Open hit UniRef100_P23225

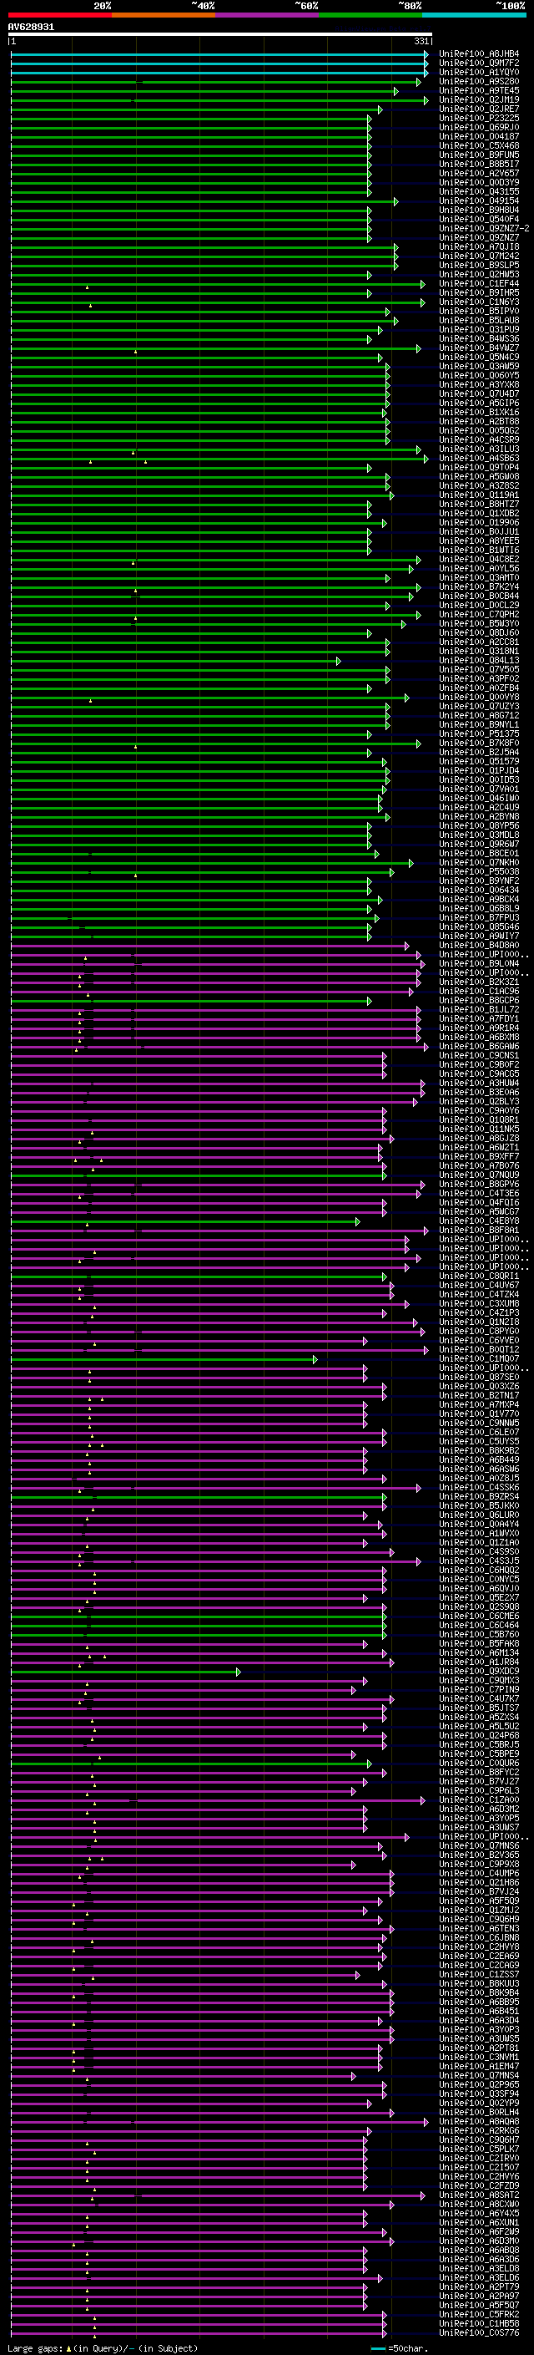(478, 118)
